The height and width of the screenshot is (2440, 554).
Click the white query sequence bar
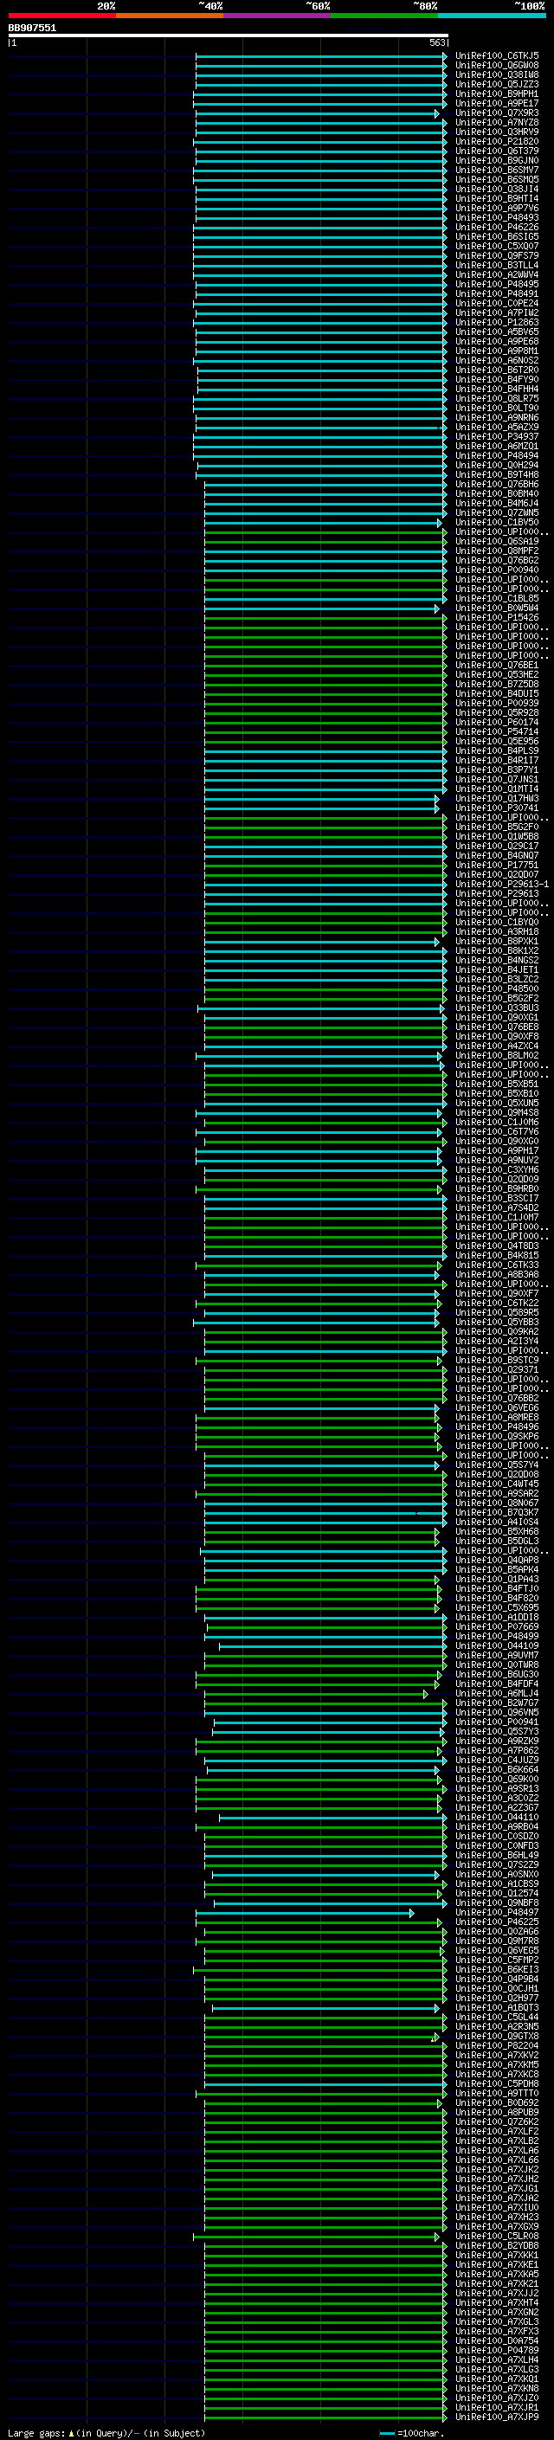pos(228,35)
